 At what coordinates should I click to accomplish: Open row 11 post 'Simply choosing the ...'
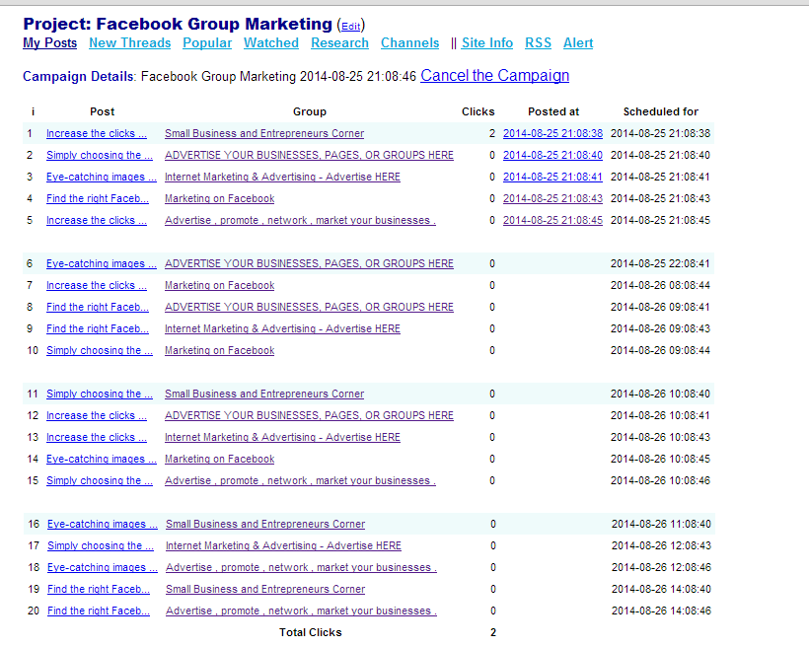click(x=100, y=394)
